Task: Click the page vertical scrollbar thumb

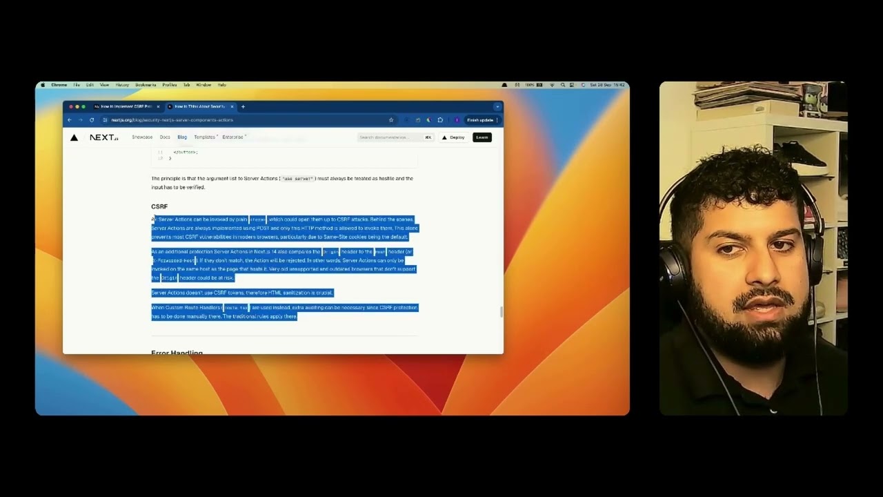Action: pos(501,312)
